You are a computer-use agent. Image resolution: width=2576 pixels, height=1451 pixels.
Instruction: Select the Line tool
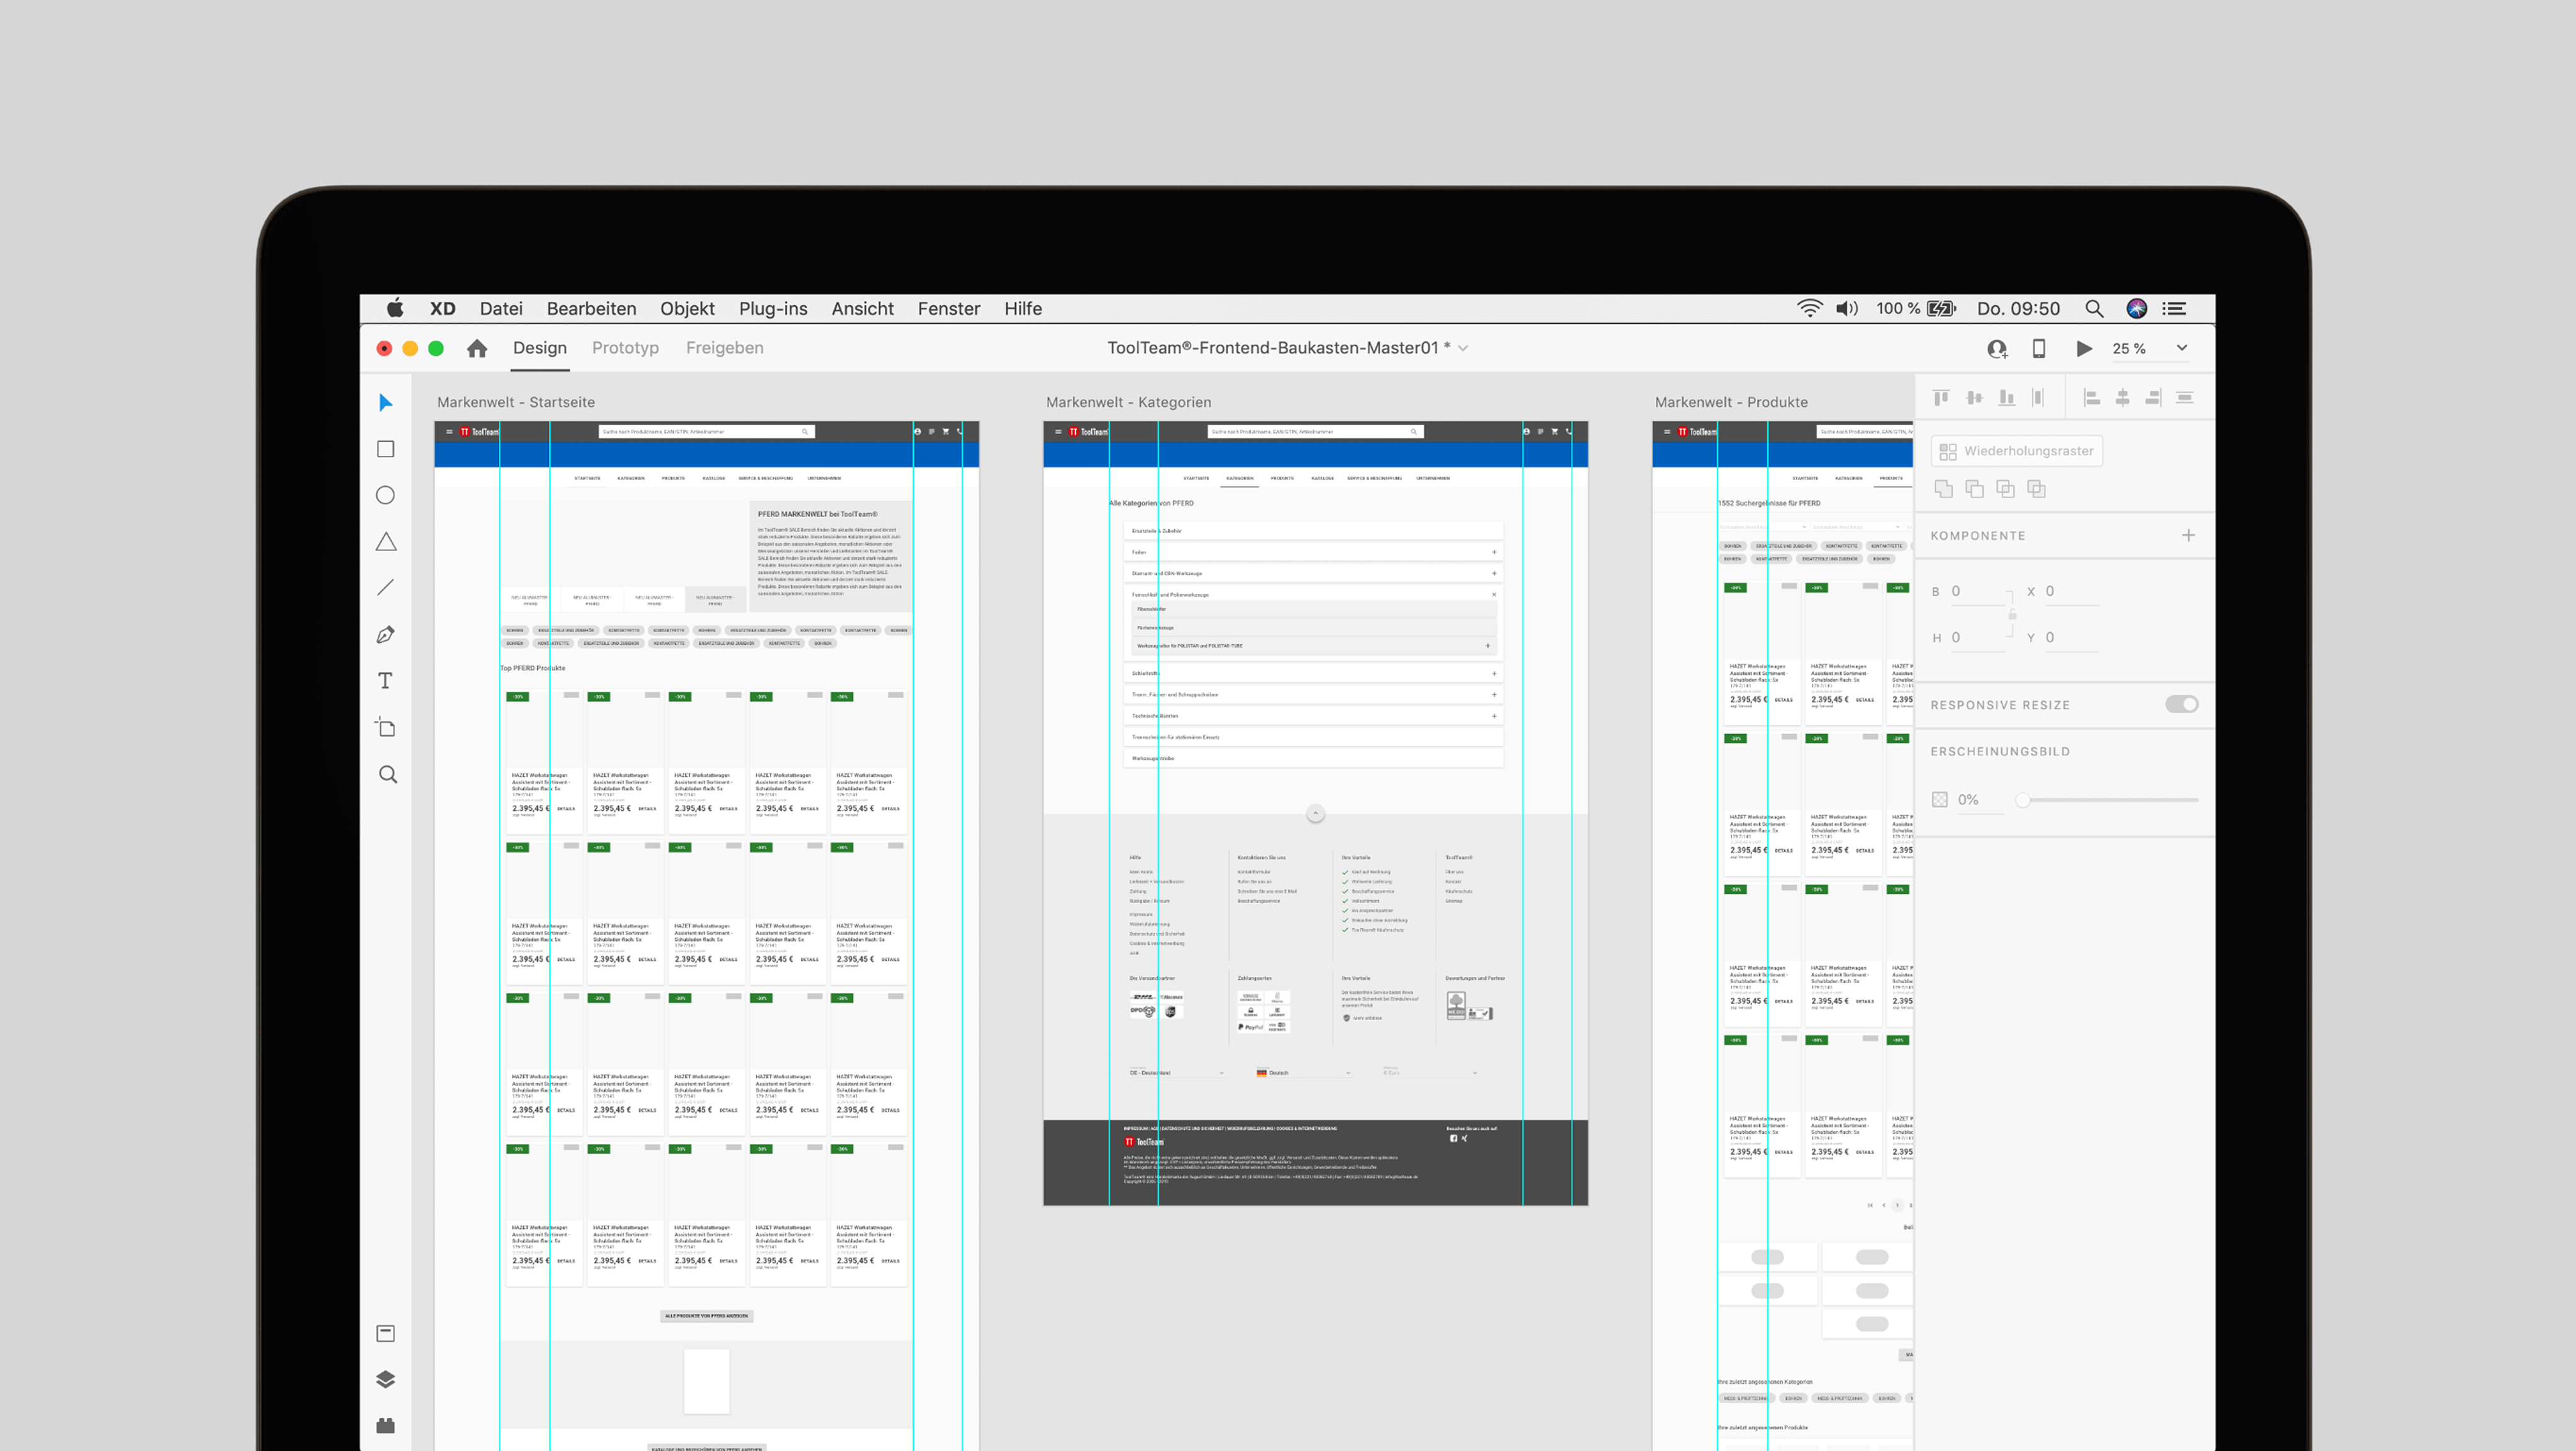(x=386, y=588)
